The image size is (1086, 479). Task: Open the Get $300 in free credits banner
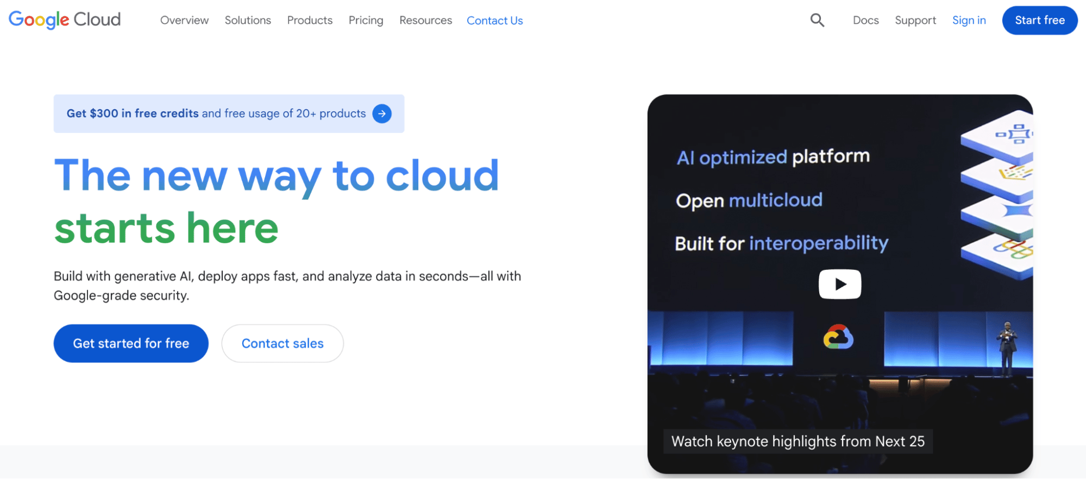229,114
